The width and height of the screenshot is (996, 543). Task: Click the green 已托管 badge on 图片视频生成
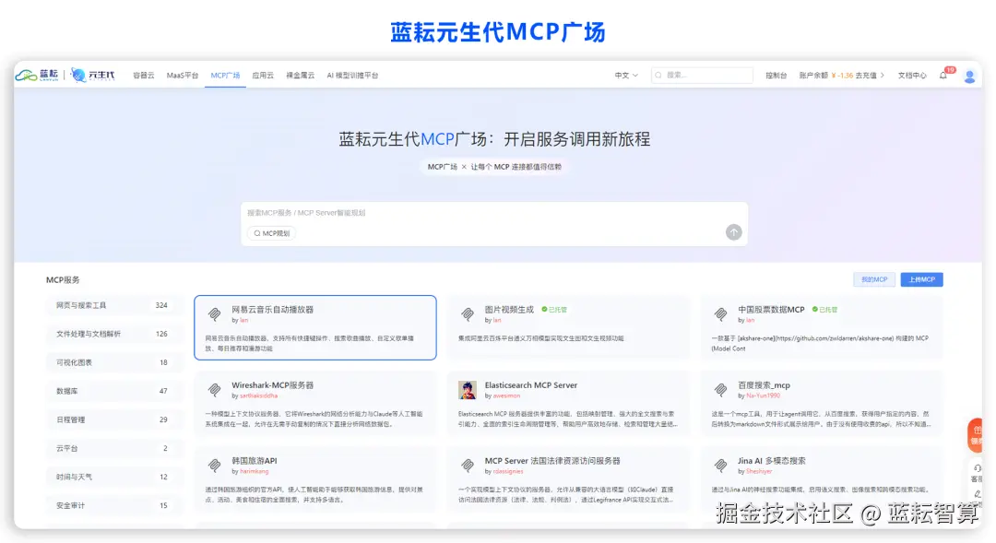tap(554, 309)
